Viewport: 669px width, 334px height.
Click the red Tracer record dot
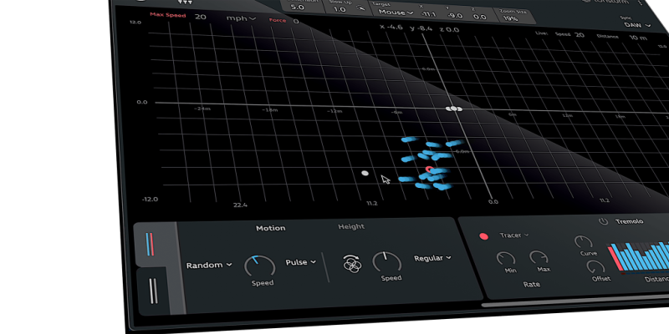coord(484,236)
